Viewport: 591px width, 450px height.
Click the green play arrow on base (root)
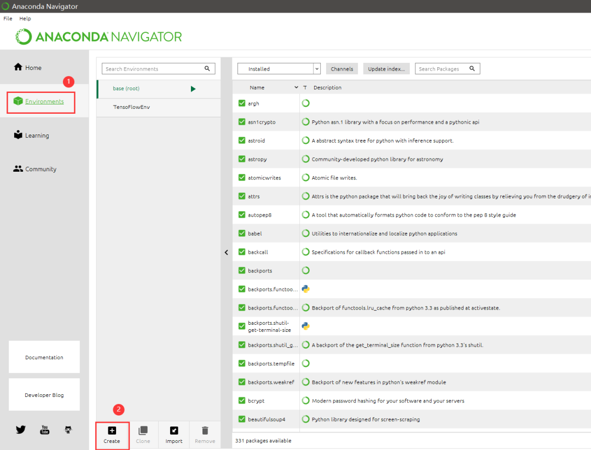[193, 89]
